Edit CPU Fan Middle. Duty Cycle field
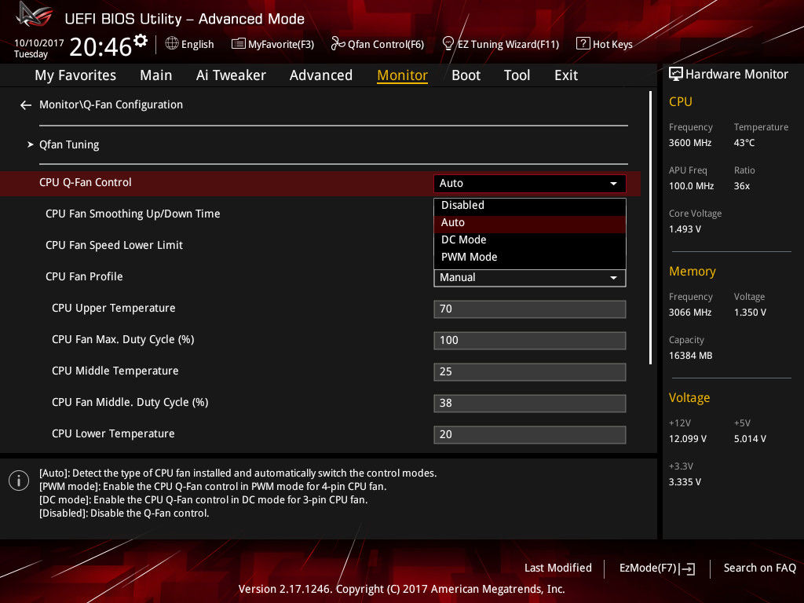This screenshot has width=804, height=603. (529, 404)
